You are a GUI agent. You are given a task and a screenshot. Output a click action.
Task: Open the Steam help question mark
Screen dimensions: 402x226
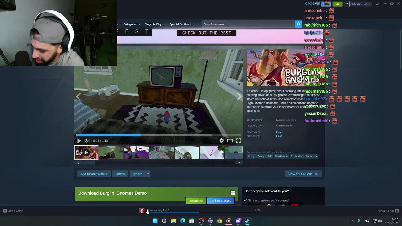(x=347, y=4)
